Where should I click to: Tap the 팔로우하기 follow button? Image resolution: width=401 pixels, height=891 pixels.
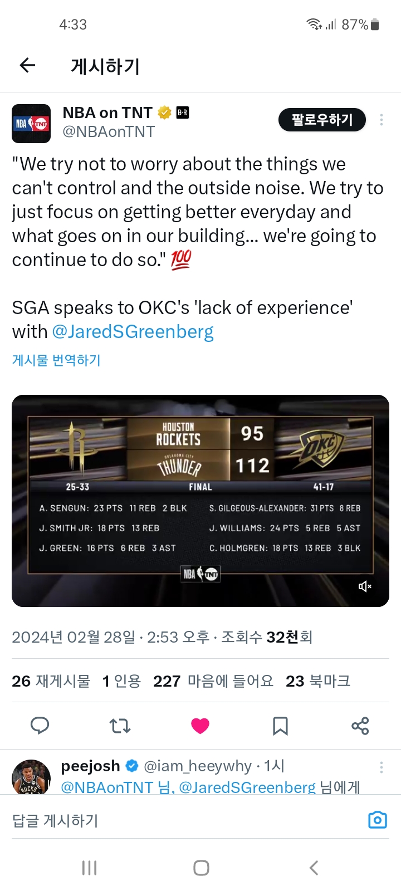click(322, 120)
